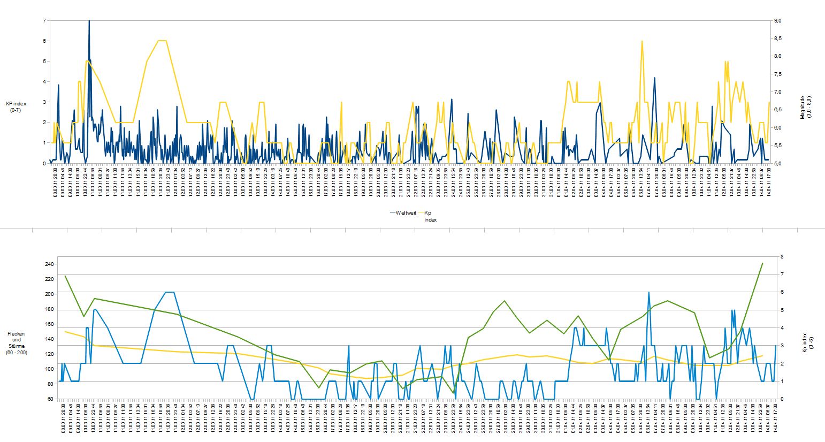The height and width of the screenshot is (442, 825).
Task: Click the 7 label on upper left axis
Action: click(x=44, y=20)
